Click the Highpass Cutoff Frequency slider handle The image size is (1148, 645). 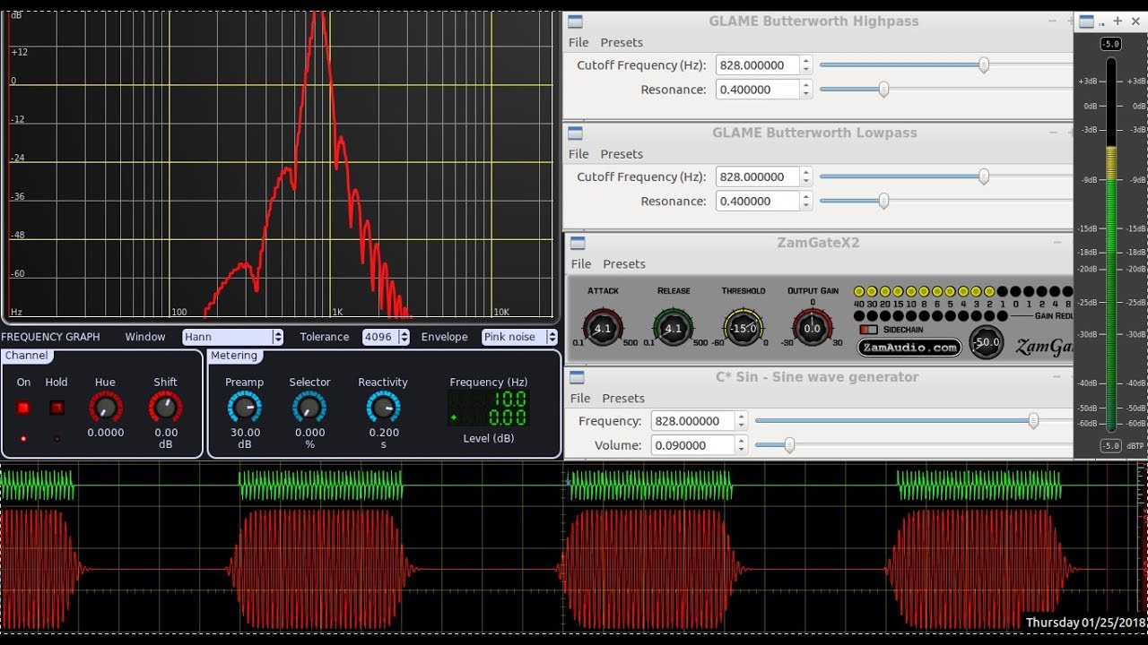tap(984, 64)
